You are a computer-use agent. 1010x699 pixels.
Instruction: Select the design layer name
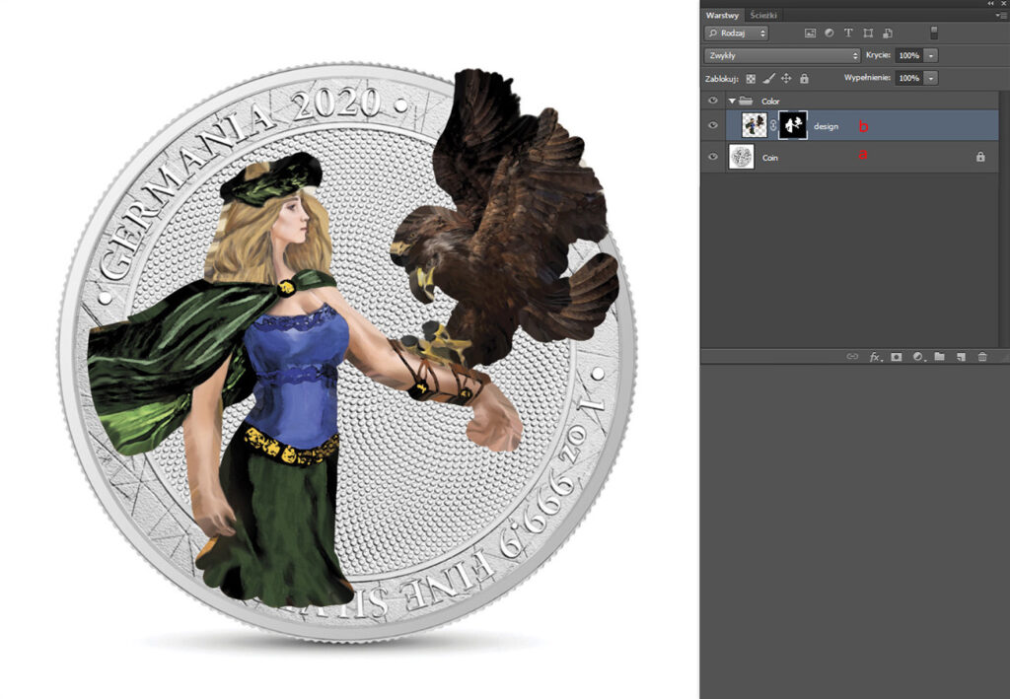tap(826, 126)
